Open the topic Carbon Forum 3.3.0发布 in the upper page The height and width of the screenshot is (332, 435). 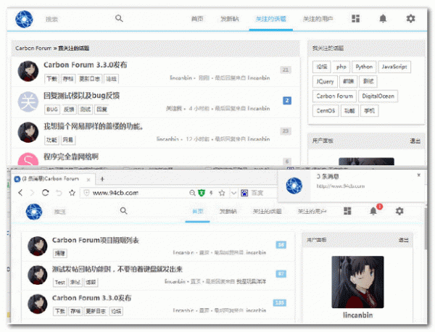[85, 65]
